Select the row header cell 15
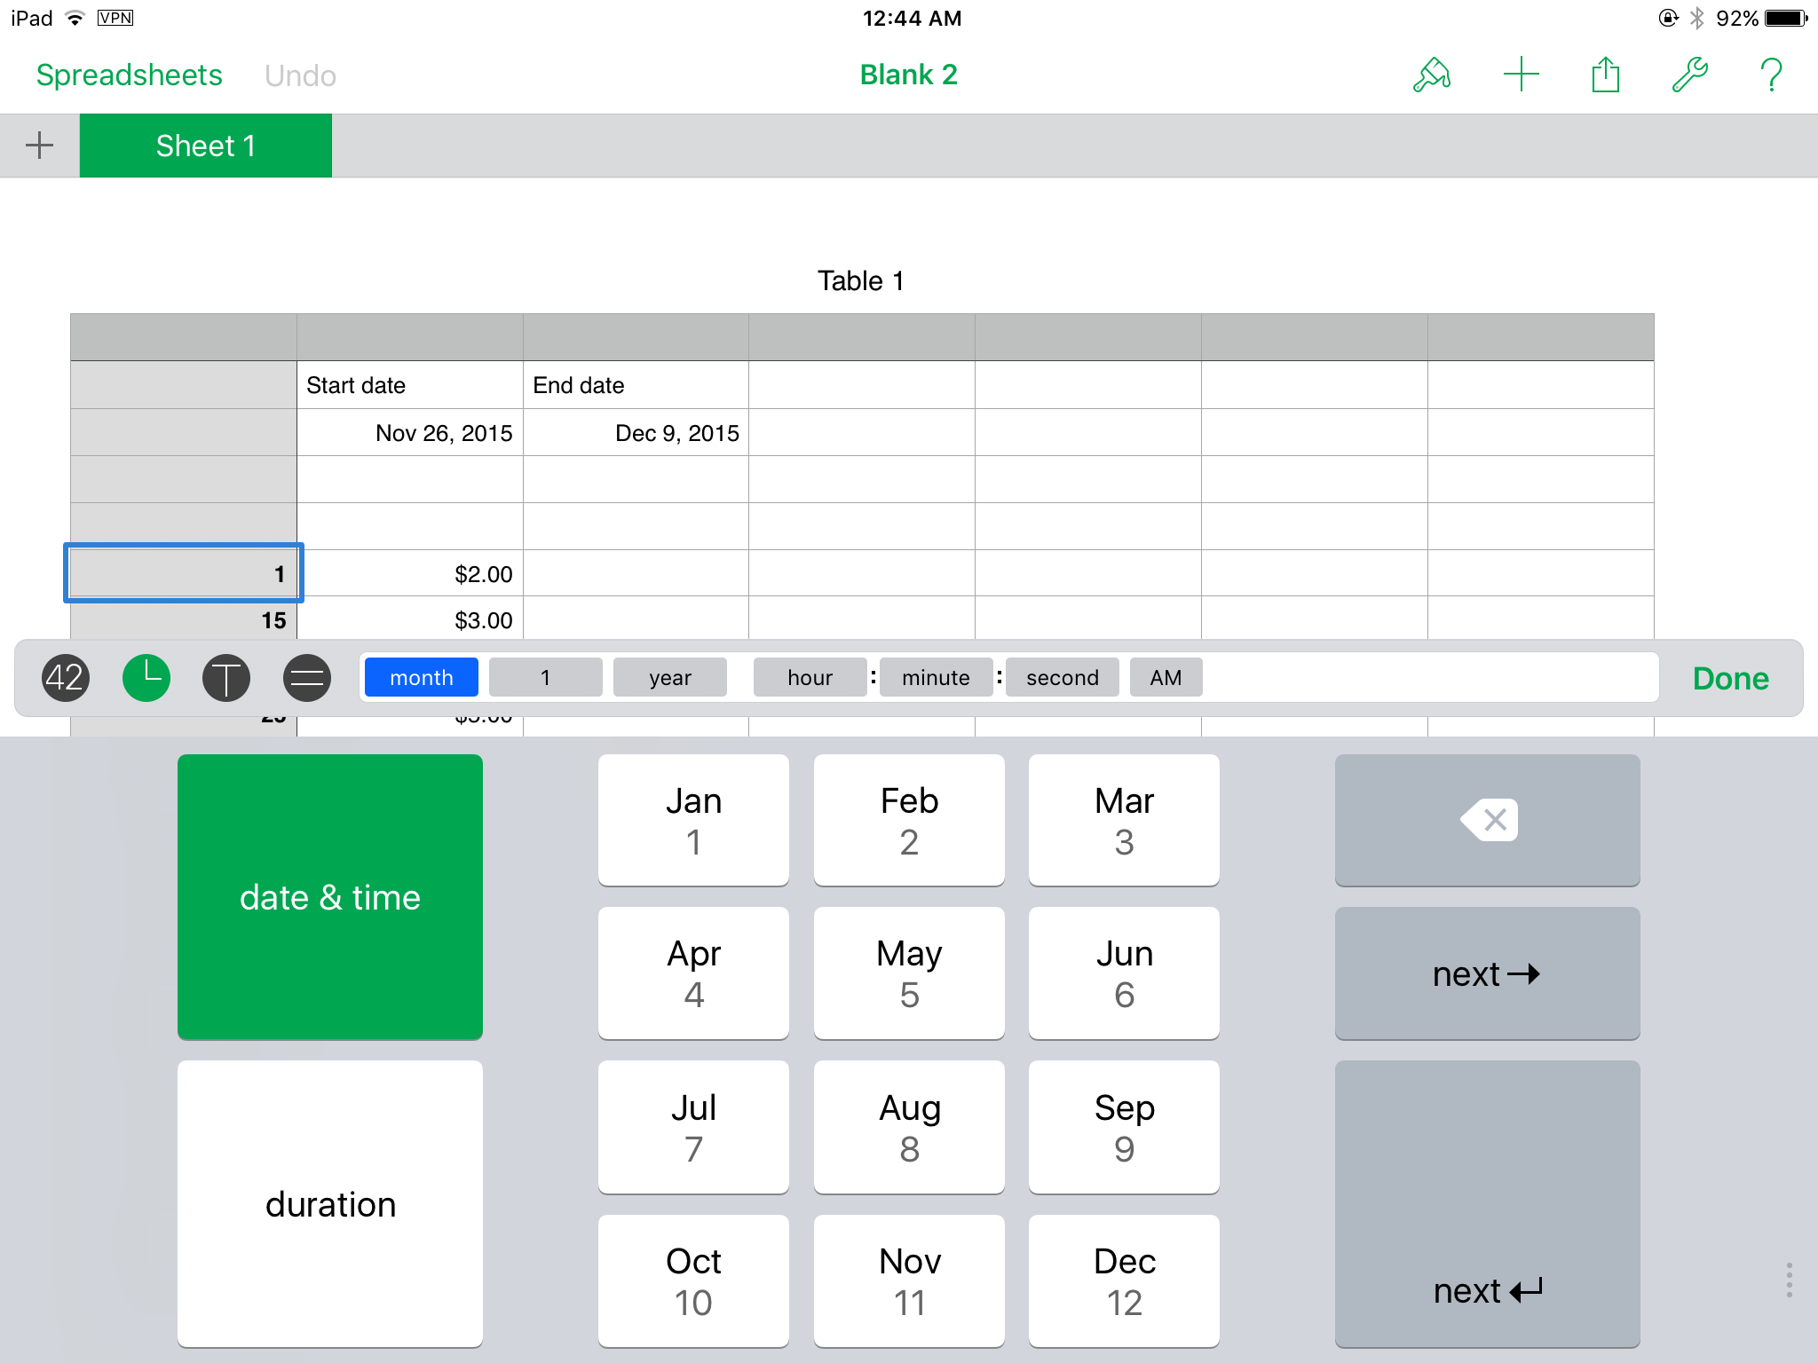Viewport: 1818px width, 1363px height. [184, 619]
